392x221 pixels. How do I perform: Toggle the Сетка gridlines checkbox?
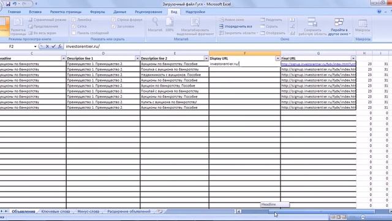73,26
